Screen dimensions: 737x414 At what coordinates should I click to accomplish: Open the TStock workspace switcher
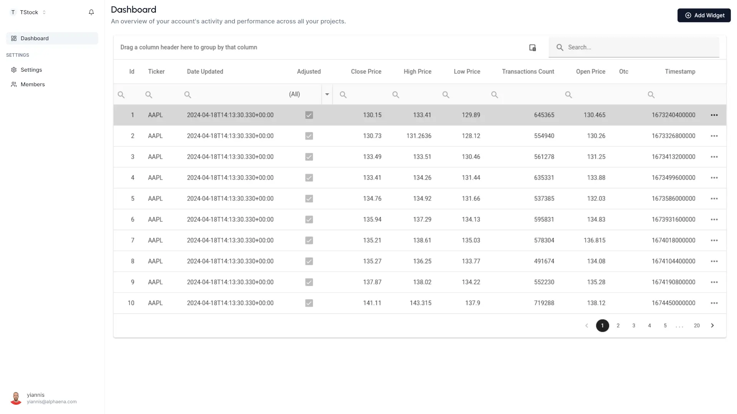(29, 12)
